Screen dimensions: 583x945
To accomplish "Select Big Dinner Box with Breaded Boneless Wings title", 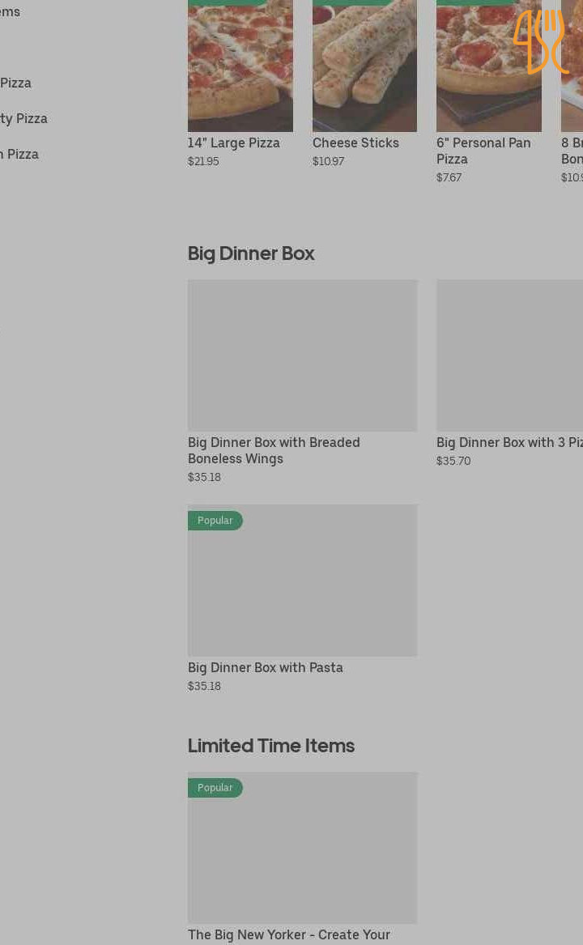I will pyautogui.click(x=274, y=450).
